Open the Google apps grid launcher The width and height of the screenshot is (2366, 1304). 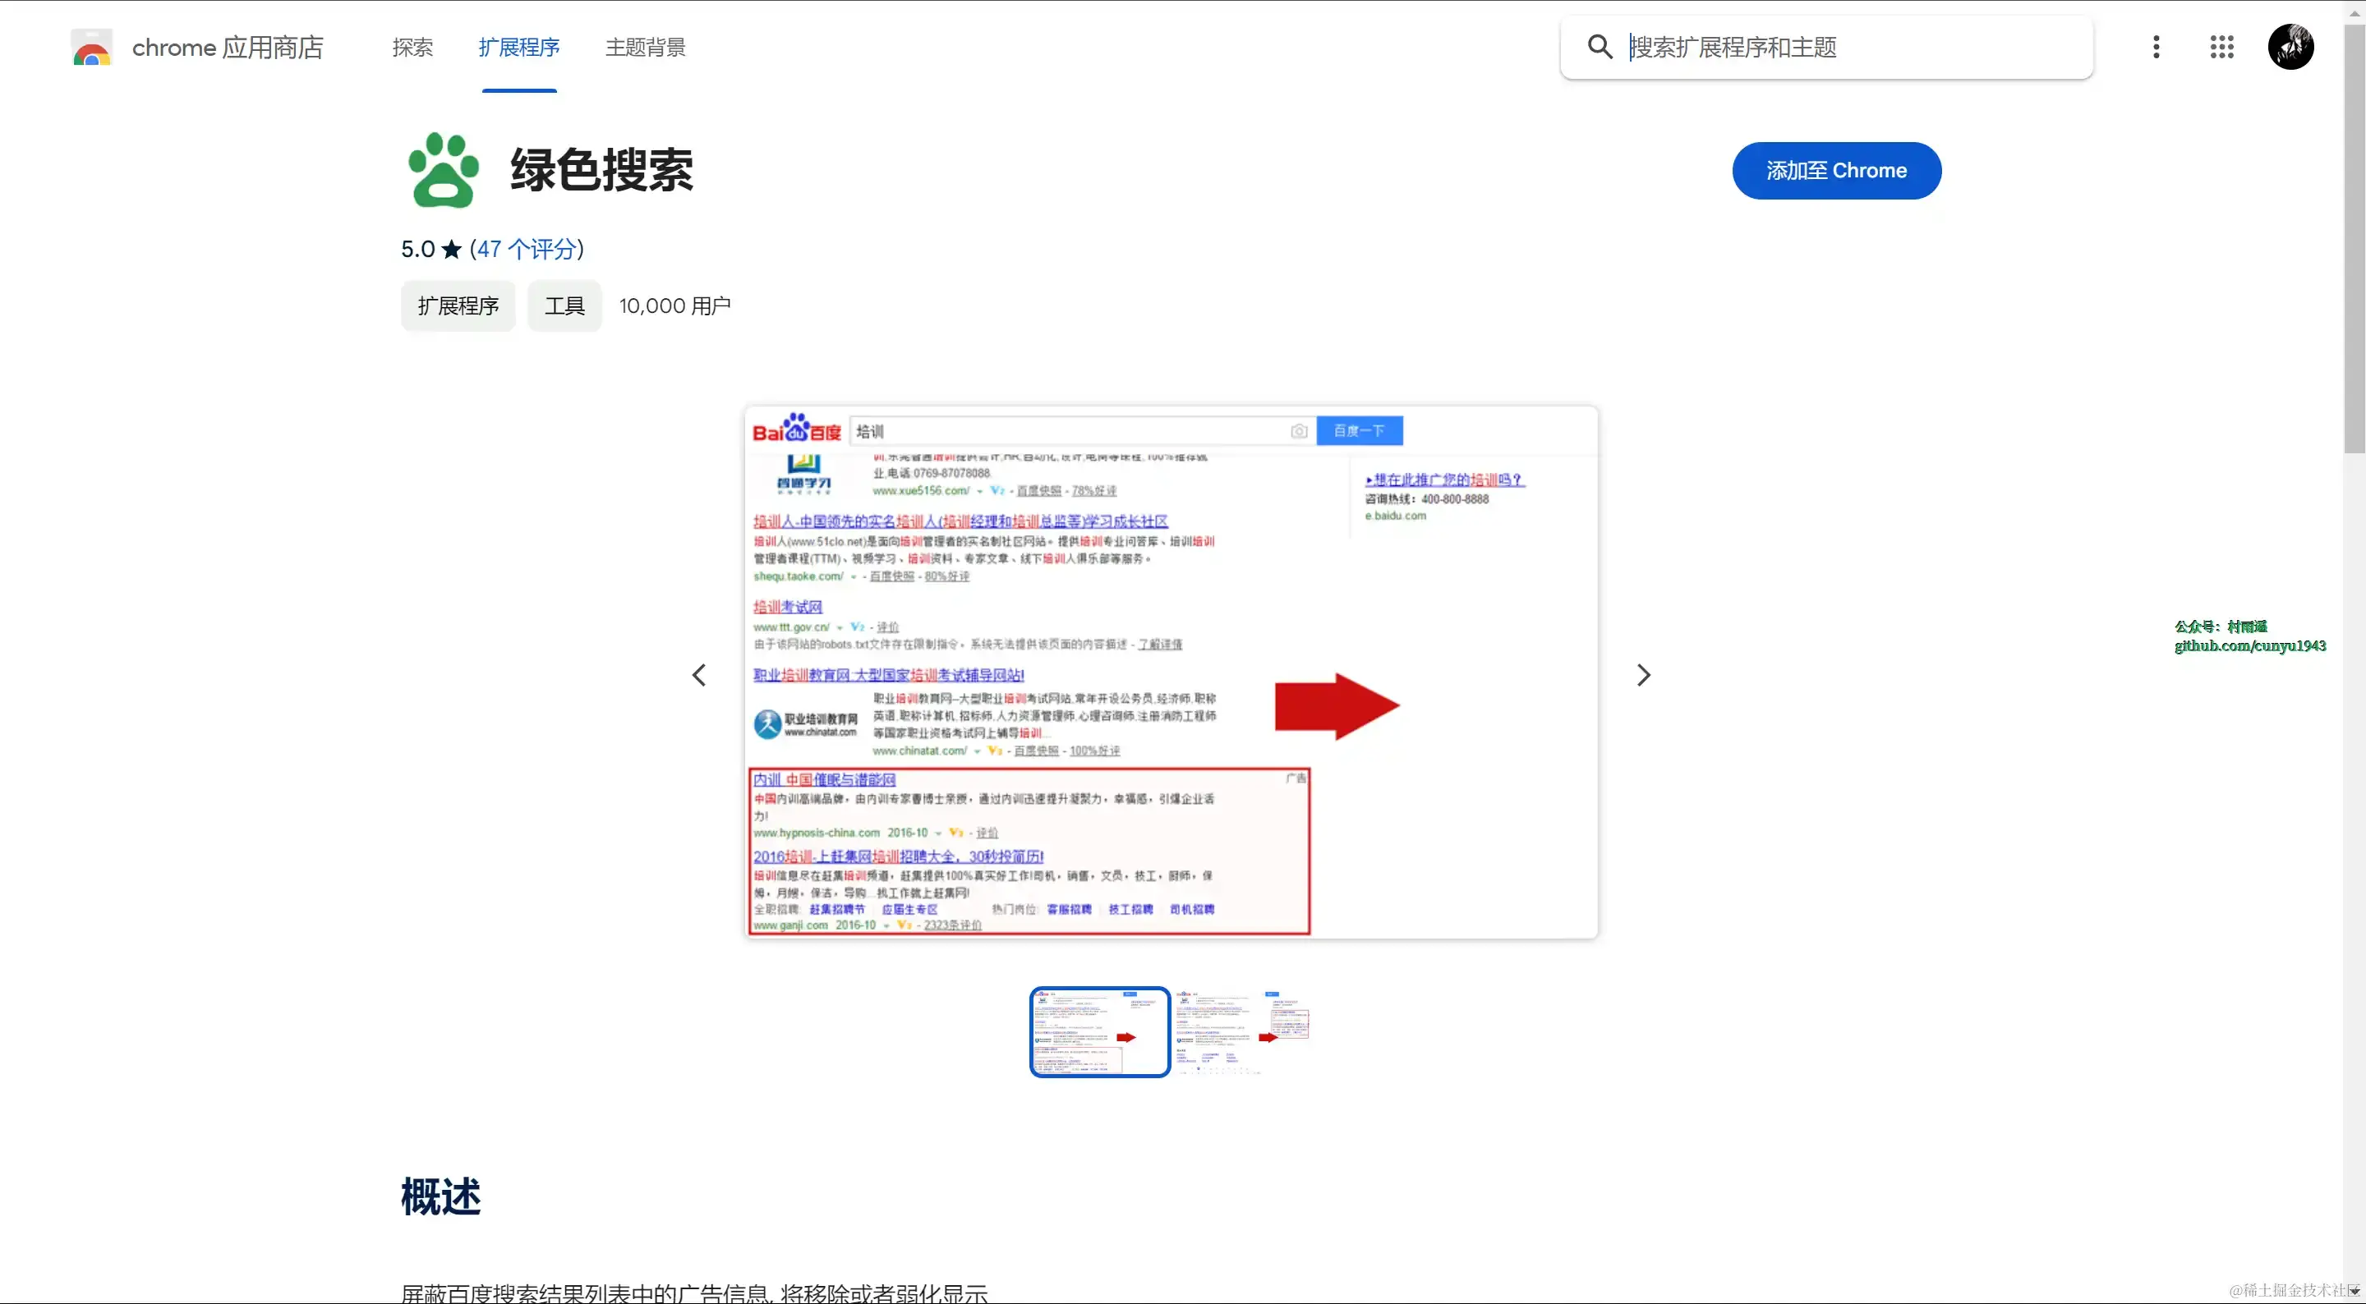pyautogui.click(x=2221, y=47)
